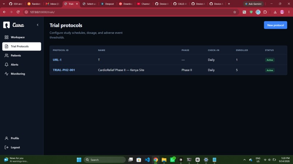View site information icon in address bar
Image resolution: width=293 pixels, height=164 pixels.
click(26, 12)
